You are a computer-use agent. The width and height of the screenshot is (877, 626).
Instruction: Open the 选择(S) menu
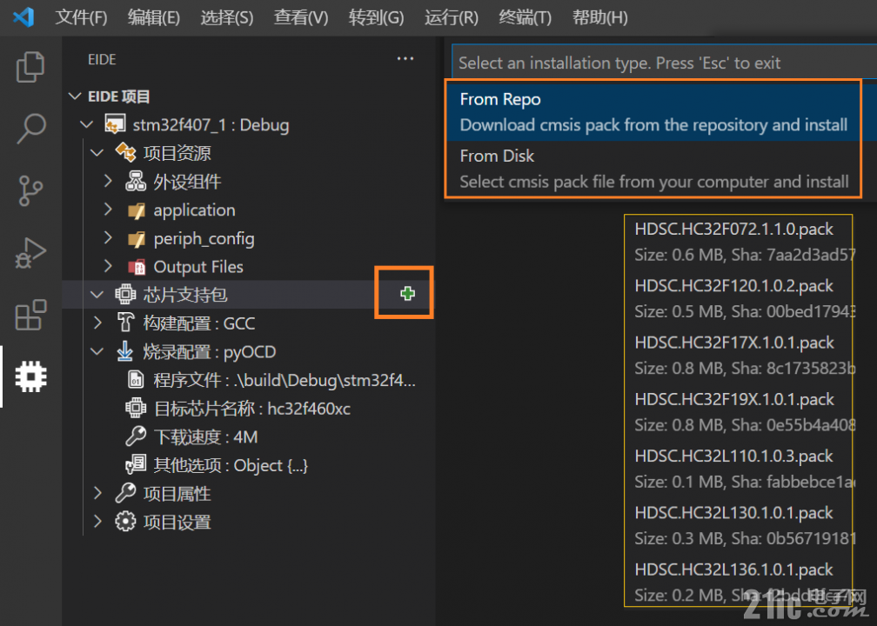227,18
